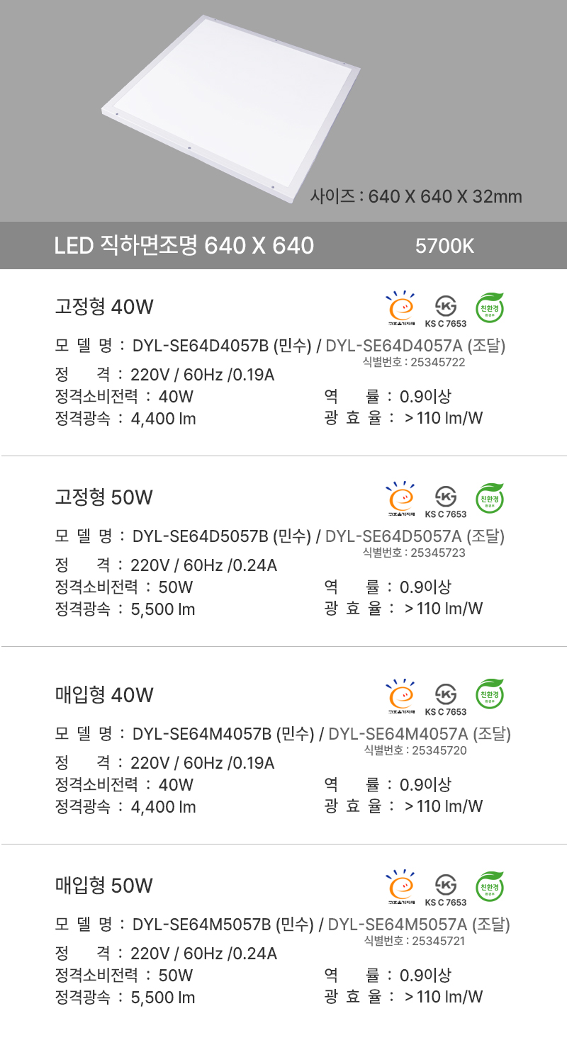This screenshot has height=1062, width=567.
Task: Click the 5700K color temperature label
Action: (x=445, y=247)
